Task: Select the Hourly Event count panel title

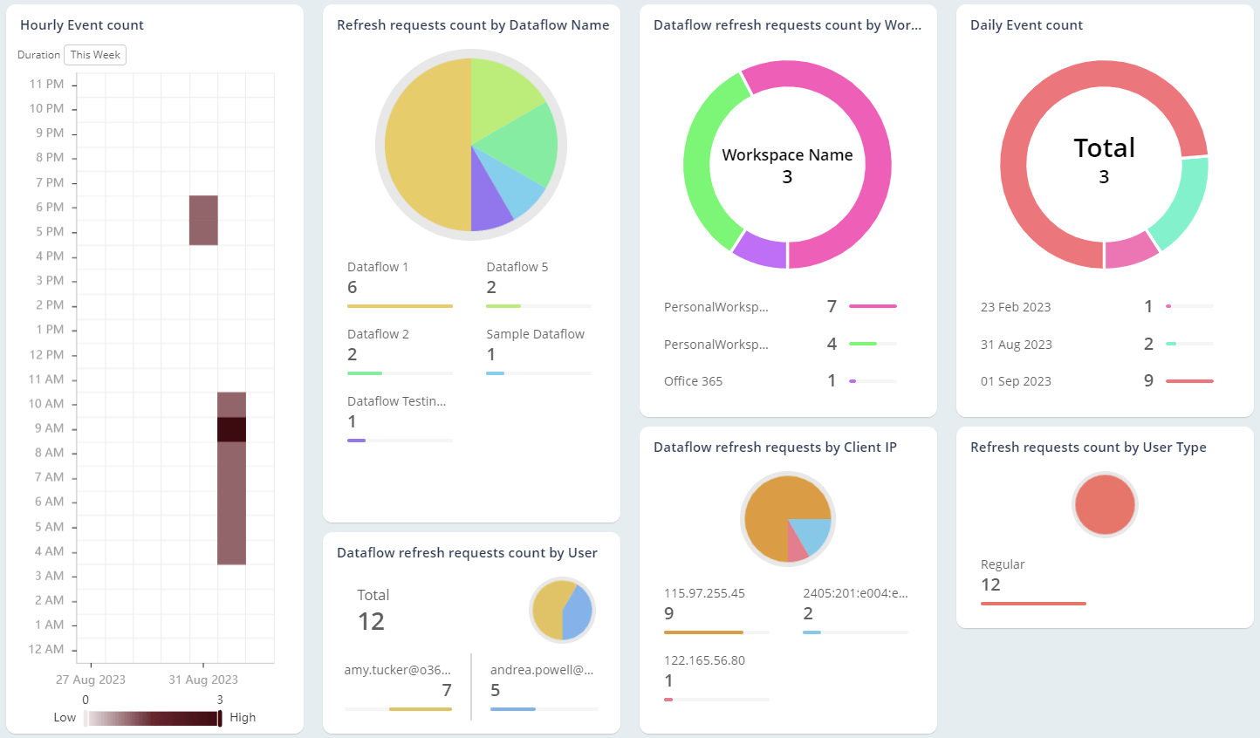Action: pyautogui.click(x=80, y=25)
